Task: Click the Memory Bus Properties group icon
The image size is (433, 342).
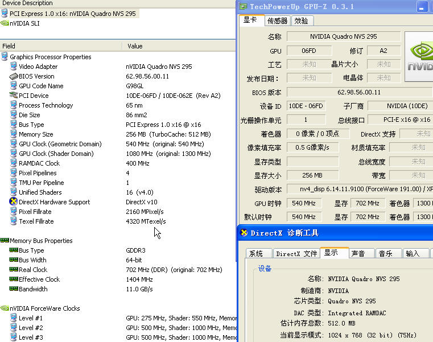Action: pos(5,240)
